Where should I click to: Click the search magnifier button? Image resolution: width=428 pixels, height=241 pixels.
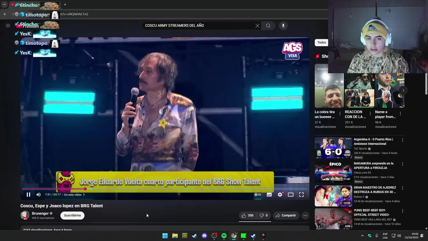pyautogui.click(x=268, y=26)
